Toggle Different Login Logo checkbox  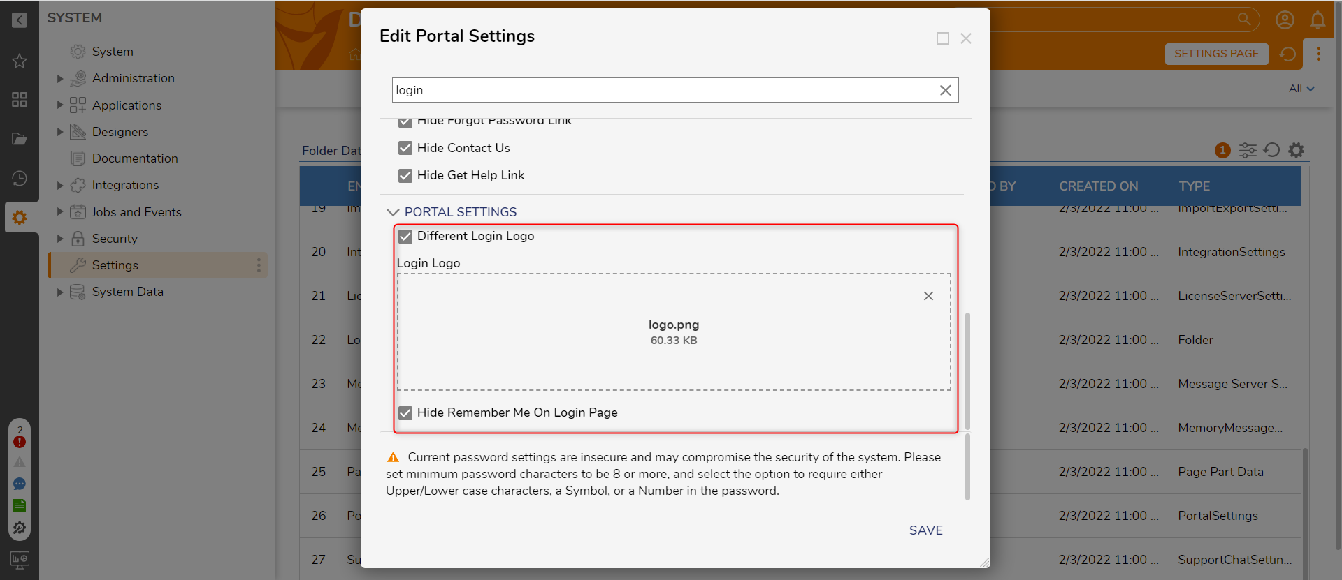pos(405,236)
